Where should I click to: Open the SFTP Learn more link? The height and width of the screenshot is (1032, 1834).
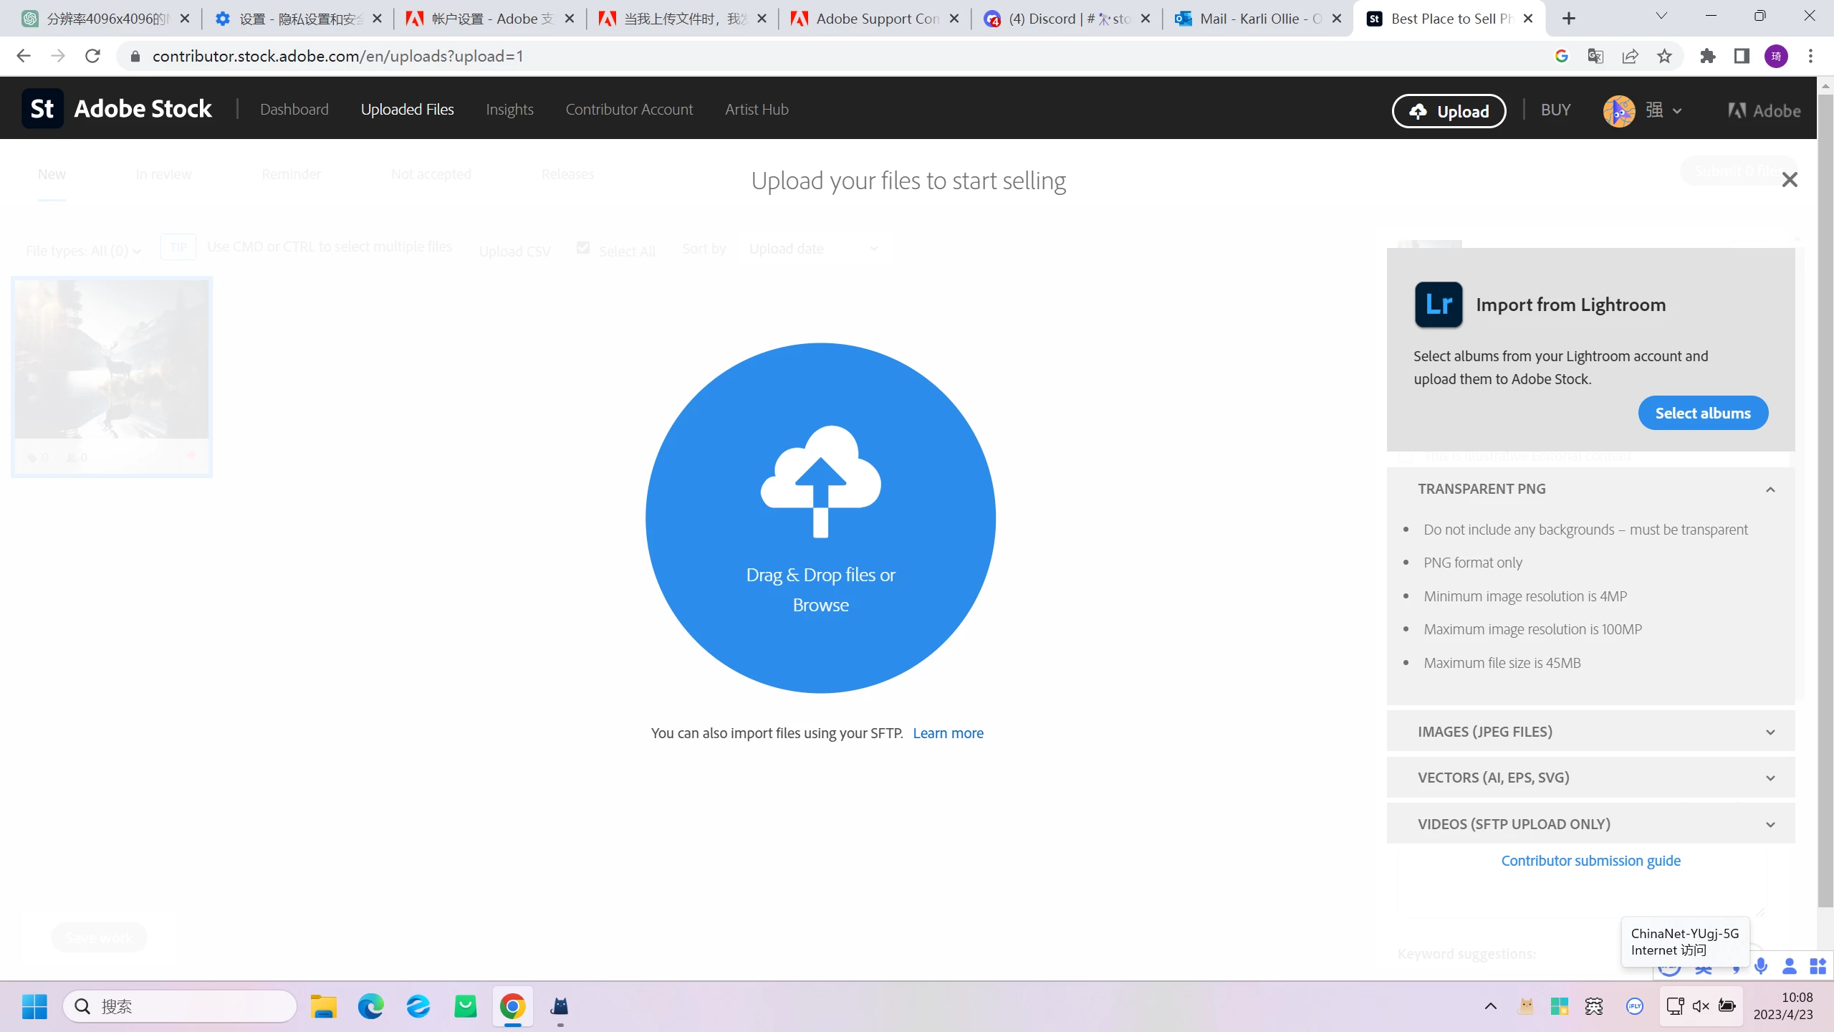948,733
